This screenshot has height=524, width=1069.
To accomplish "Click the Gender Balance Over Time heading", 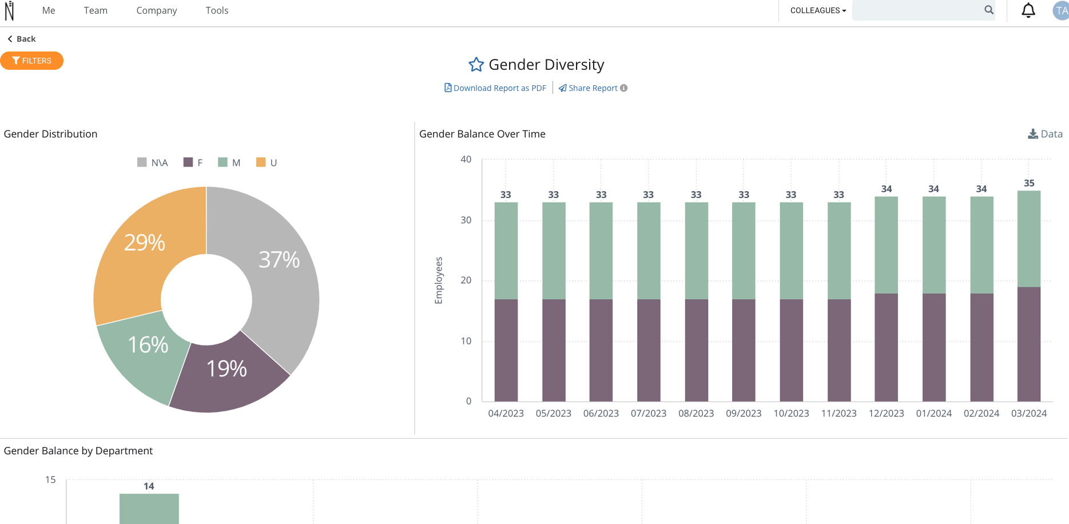I will [482, 134].
